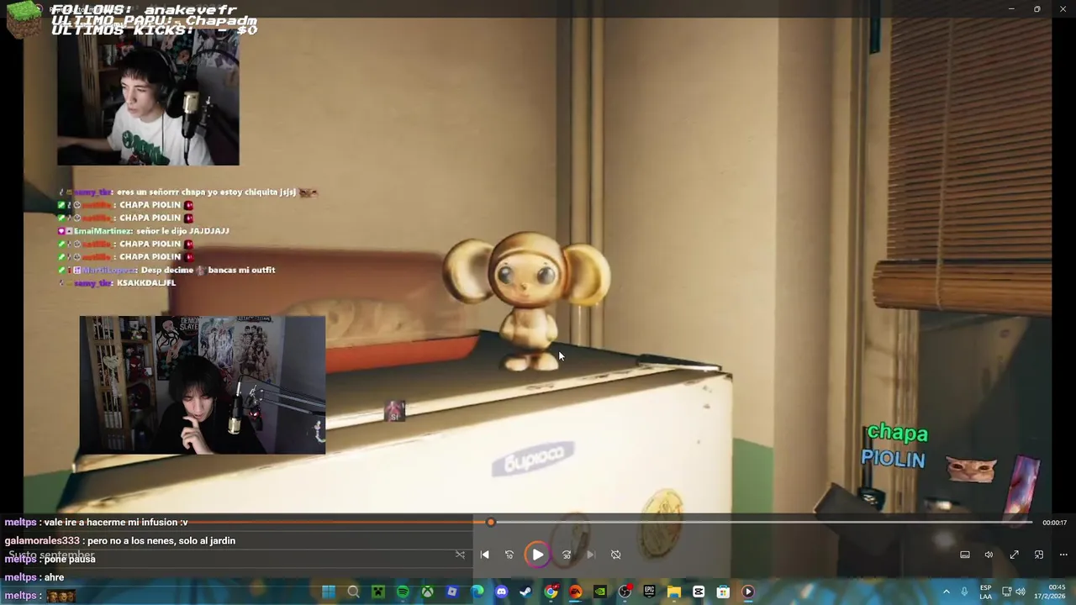This screenshot has height=605, width=1076.
Task: Click meltps' chat message 'ahre'
Action: [34, 577]
